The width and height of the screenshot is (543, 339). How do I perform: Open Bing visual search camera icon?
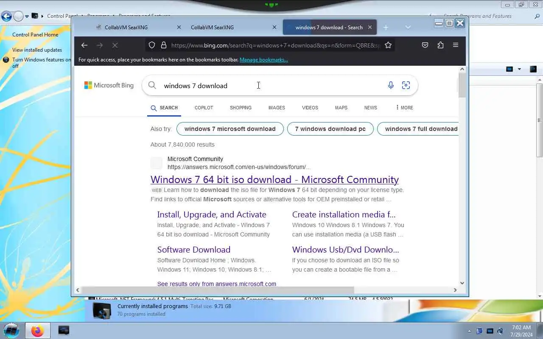tap(406, 86)
